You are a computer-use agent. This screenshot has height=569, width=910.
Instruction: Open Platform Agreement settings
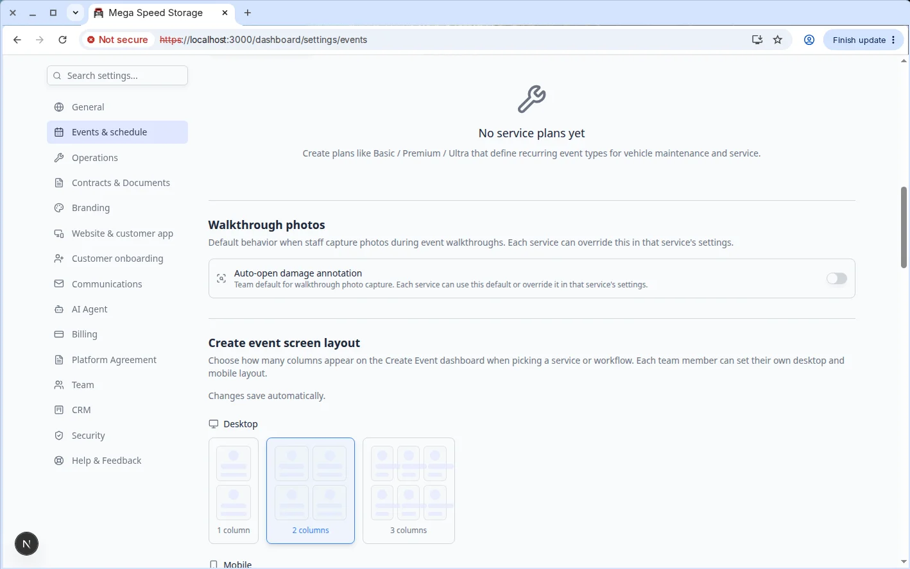[x=117, y=360]
